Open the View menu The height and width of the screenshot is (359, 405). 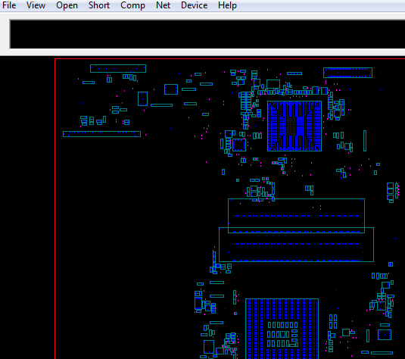tap(36, 5)
